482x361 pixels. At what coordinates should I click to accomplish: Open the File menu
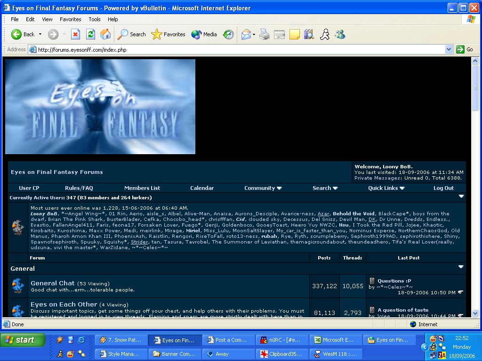15,19
